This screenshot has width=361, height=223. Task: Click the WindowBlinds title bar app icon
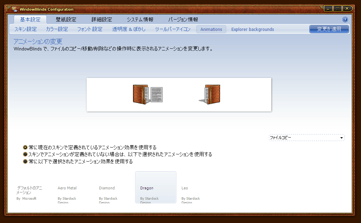pyautogui.click(x=15, y=9)
